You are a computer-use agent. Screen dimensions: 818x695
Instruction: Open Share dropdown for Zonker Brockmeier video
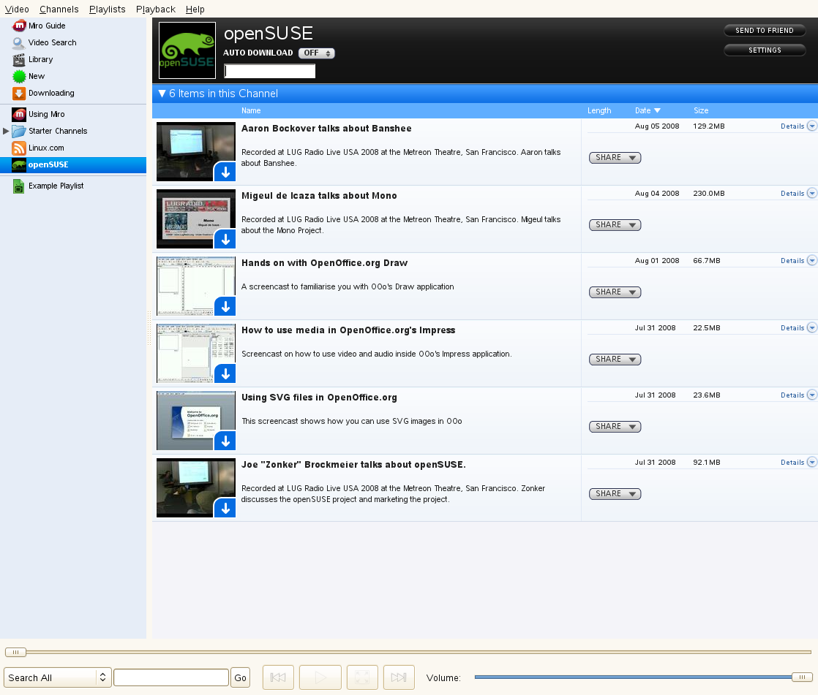(615, 494)
